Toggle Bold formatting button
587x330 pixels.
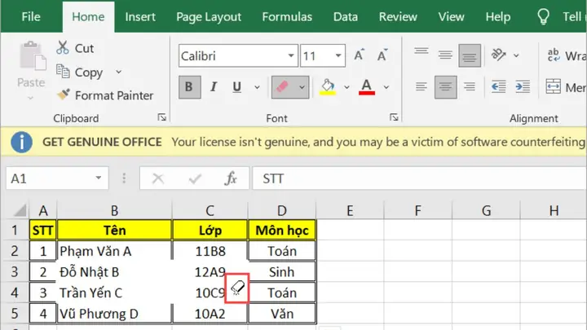(x=189, y=87)
